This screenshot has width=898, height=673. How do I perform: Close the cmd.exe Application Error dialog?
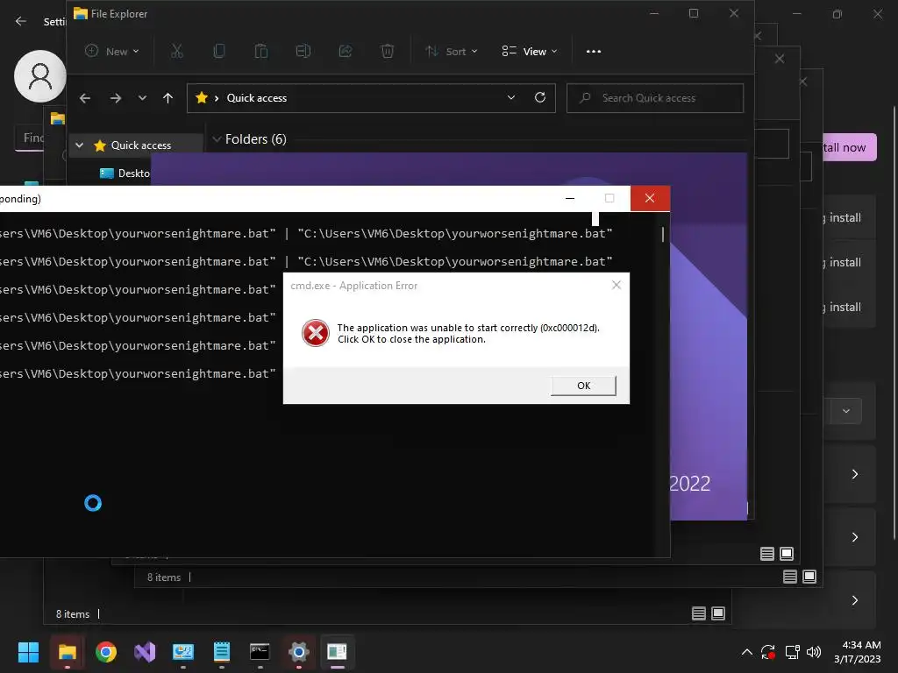click(x=616, y=285)
